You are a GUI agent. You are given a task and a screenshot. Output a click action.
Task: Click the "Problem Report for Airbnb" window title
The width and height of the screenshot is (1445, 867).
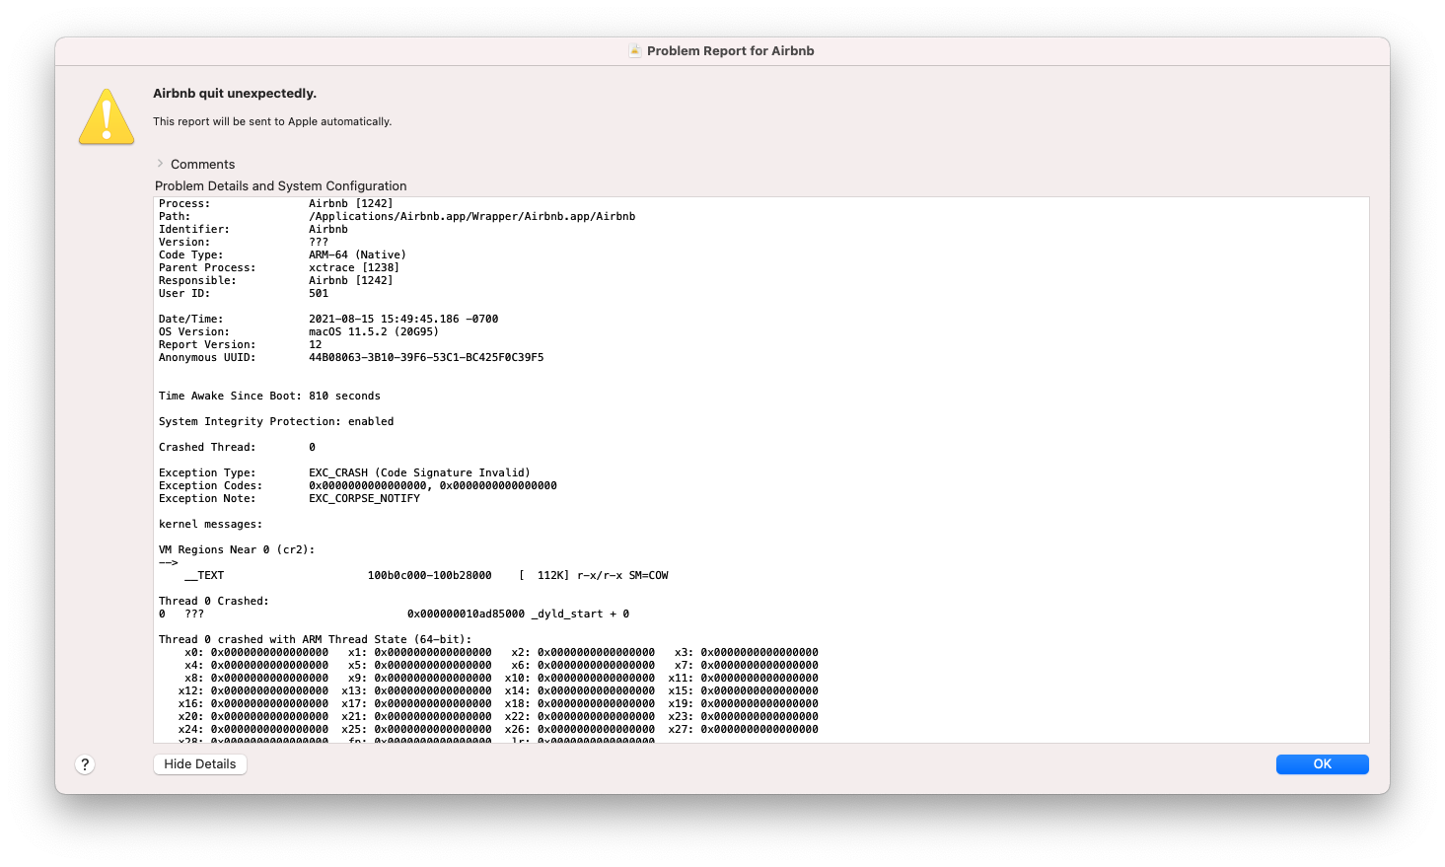(x=730, y=51)
